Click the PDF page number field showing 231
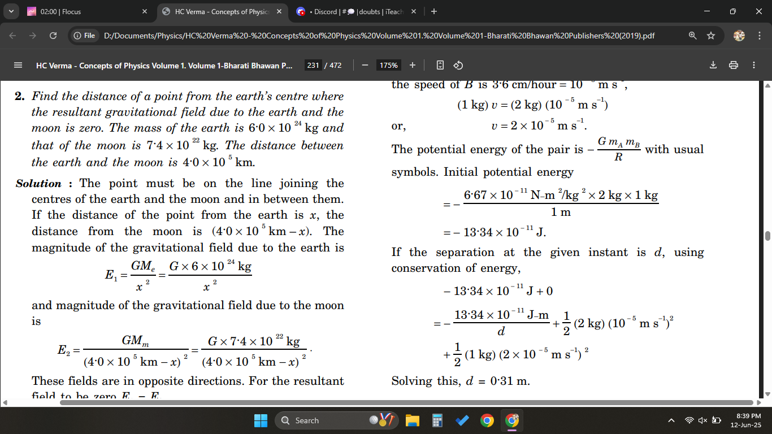Image resolution: width=772 pixels, height=434 pixels. pyautogui.click(x=313, y=65)
